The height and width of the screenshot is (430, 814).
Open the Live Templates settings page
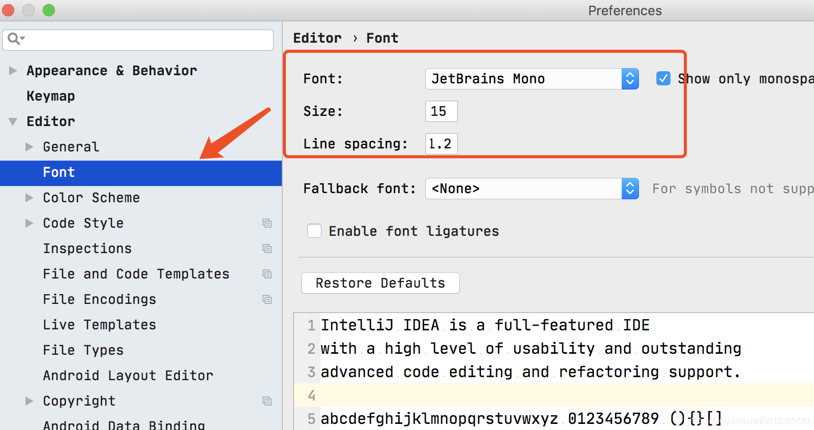(99, 325)
